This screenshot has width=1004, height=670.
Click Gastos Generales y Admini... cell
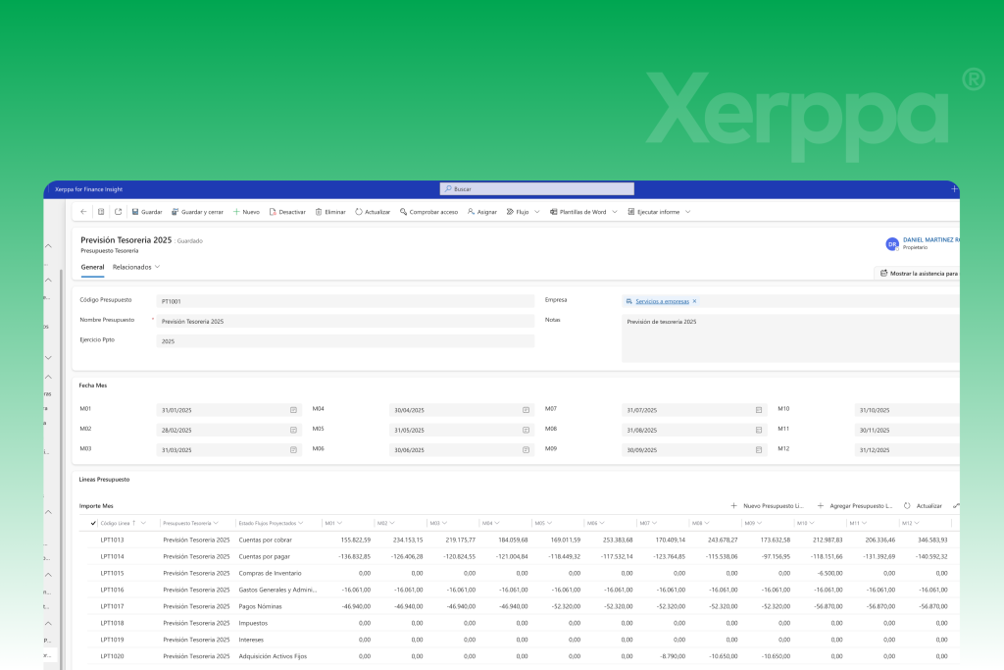(x=277, y=590)
